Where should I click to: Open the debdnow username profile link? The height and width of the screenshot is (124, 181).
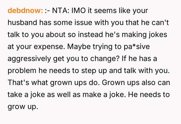pos(25,11)
